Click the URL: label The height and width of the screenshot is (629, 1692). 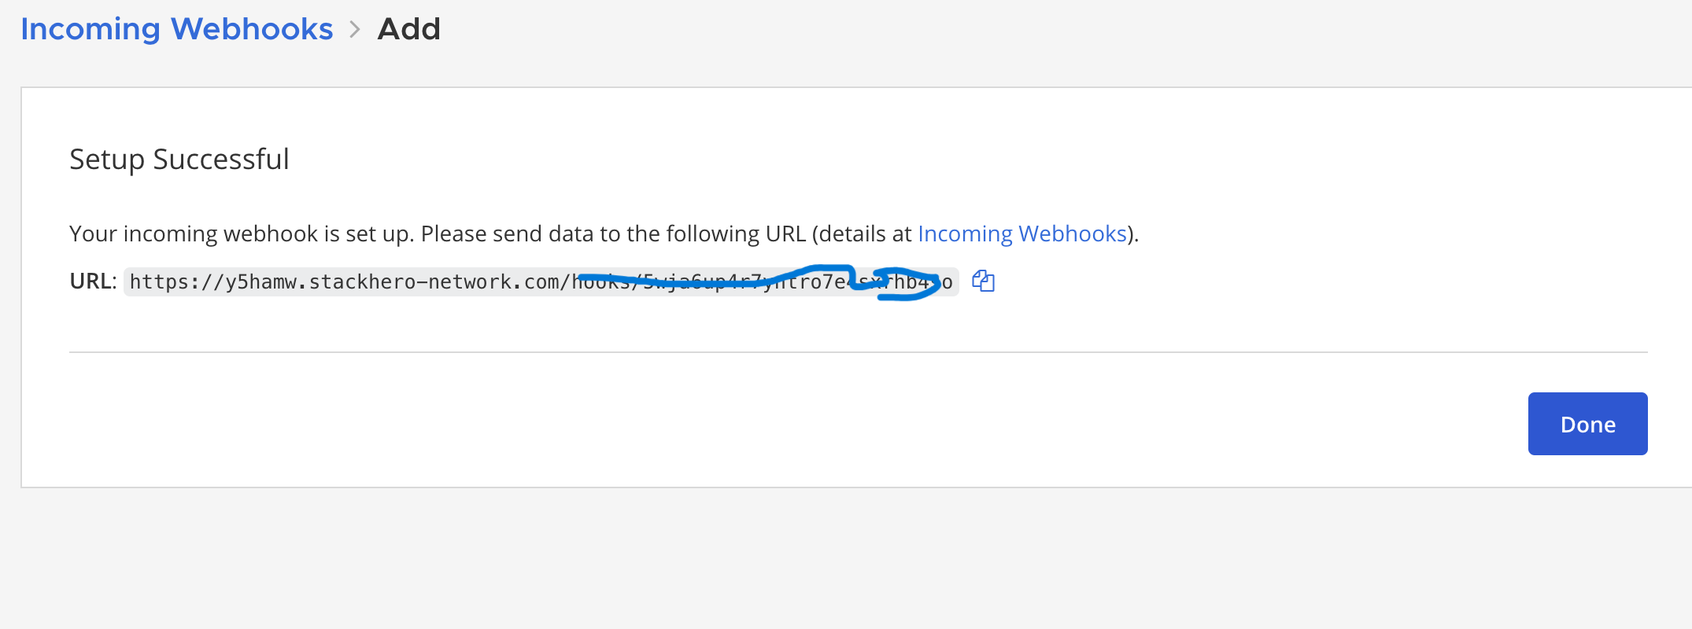pos(93,281)
